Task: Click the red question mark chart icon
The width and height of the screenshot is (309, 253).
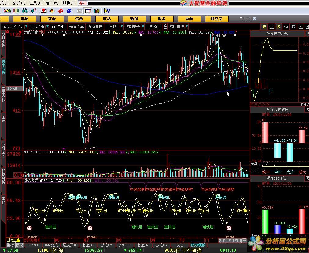Action: (x=43, y=11)
